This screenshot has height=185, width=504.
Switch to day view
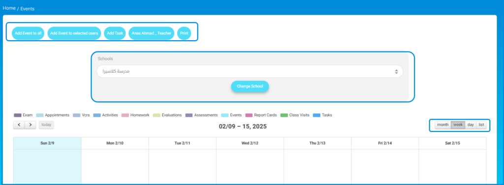(470, 125)
